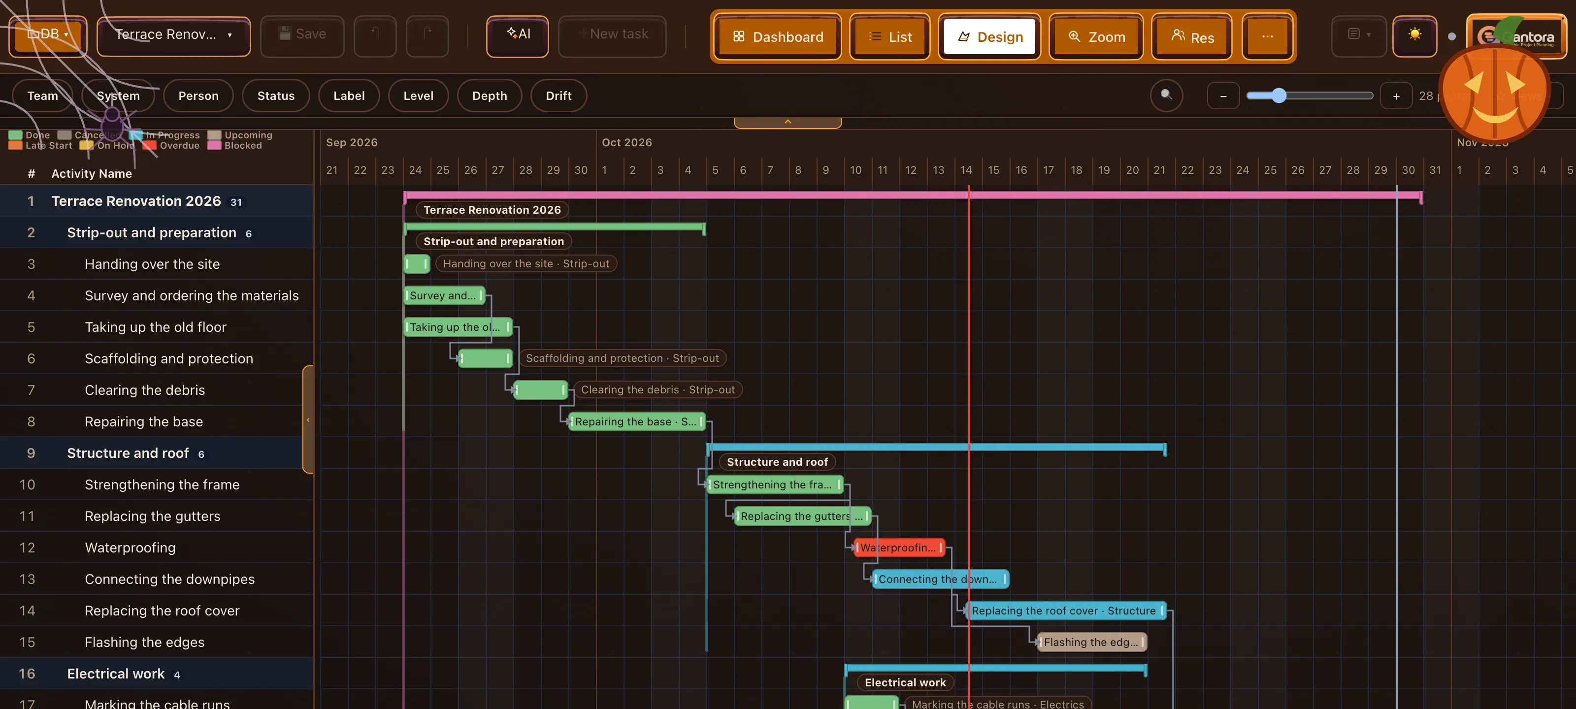Click the Overdue red legend swatch
1576x709 pixels.
click(x=150, y=146)
